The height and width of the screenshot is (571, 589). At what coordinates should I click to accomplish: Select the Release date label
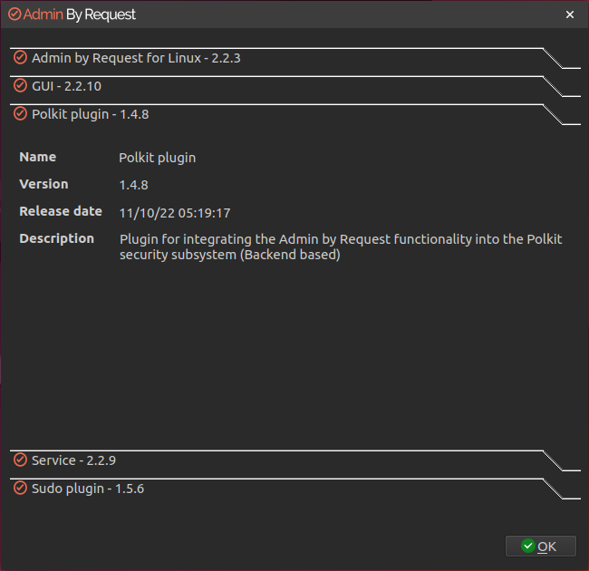point(61,211)
